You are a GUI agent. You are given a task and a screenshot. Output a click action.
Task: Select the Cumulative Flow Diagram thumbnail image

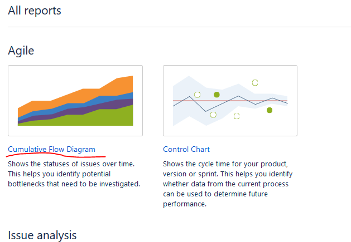[x=75, y=101]
